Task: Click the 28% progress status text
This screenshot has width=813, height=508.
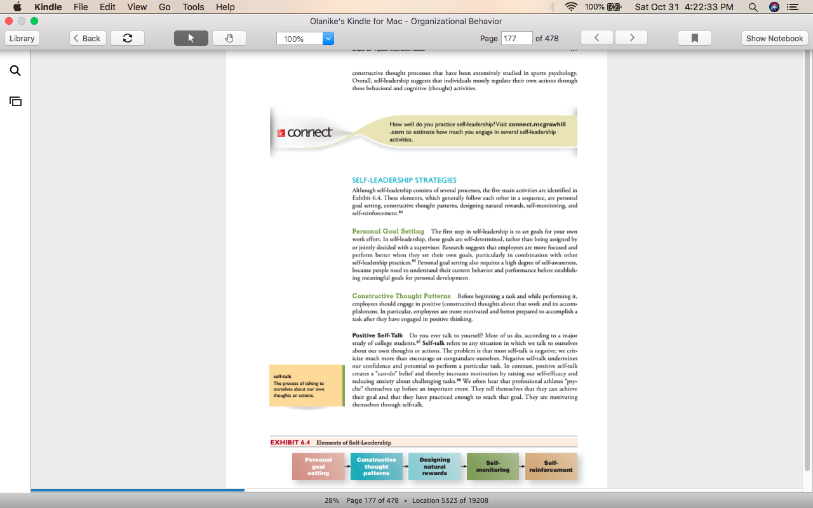Action: tap(332, 500)
